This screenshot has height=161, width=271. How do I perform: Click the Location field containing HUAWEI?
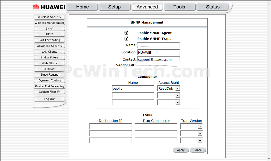159,52
